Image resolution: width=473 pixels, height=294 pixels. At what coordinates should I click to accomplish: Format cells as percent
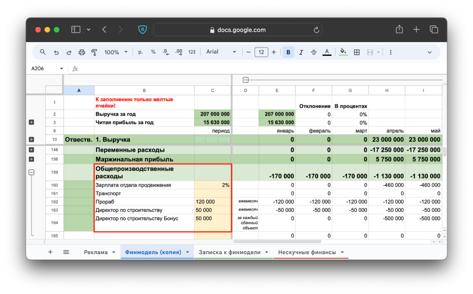[153, 52]
